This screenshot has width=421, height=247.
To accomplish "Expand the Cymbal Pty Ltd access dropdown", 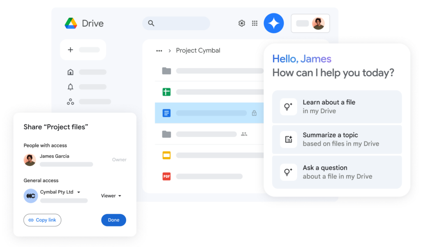I will pyautogui.click(x=79, y=192).
